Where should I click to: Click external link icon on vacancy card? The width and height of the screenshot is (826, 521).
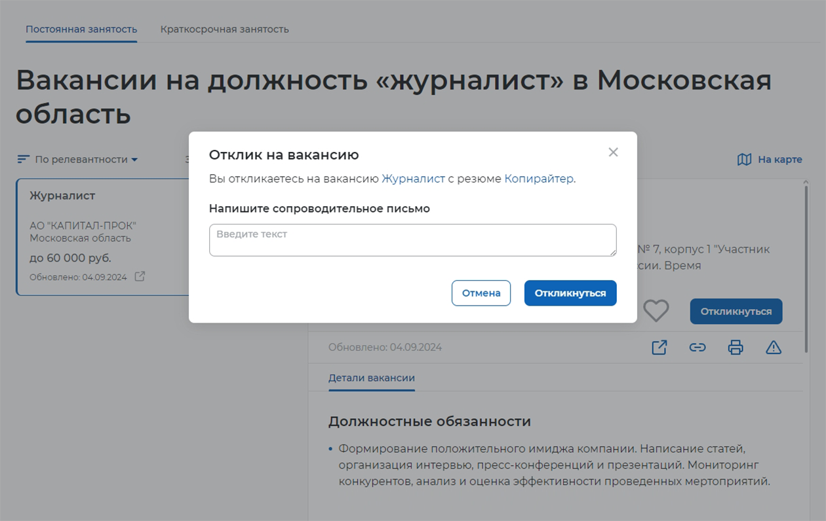pos(140,277)
